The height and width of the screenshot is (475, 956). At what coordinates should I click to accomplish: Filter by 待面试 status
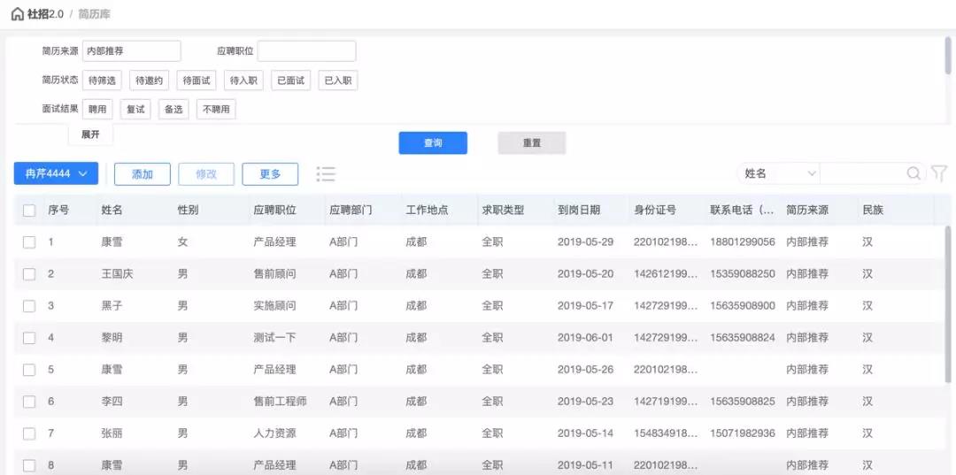coord(197,80)
